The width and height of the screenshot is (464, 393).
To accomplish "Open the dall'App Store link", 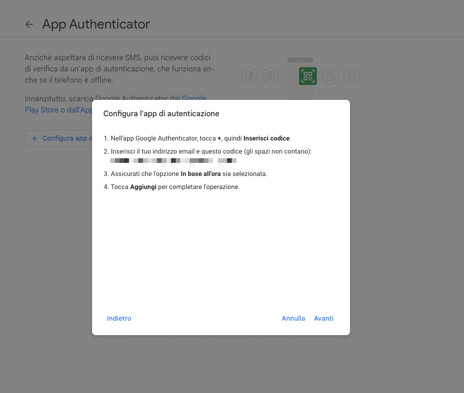I will 79,110.
